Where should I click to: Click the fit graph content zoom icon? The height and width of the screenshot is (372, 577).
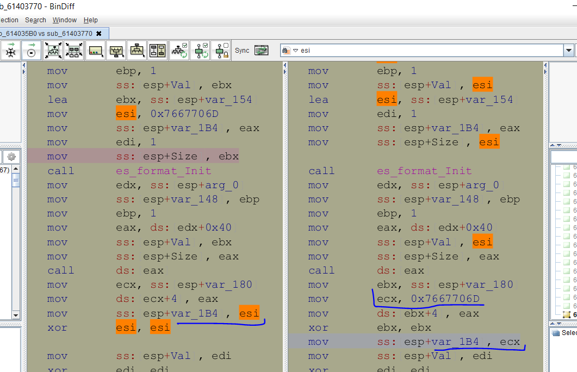point(53,51)
